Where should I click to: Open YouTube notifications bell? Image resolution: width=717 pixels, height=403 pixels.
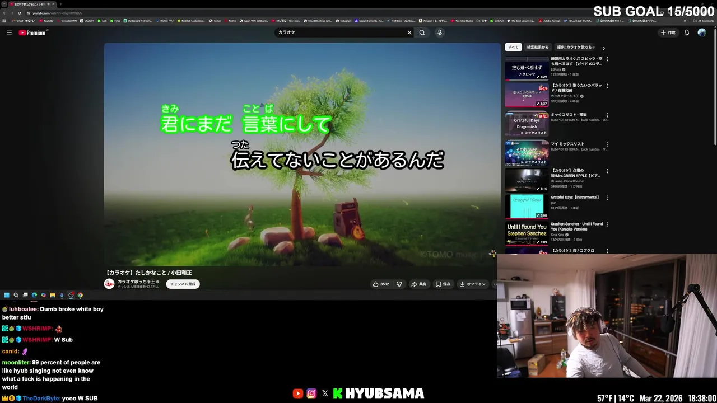click(x=686, y=32)
